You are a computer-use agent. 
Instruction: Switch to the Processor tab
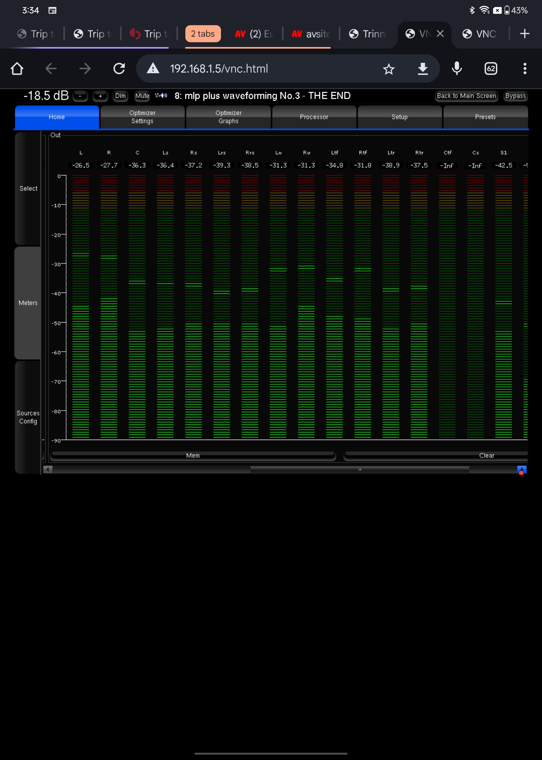314,117
